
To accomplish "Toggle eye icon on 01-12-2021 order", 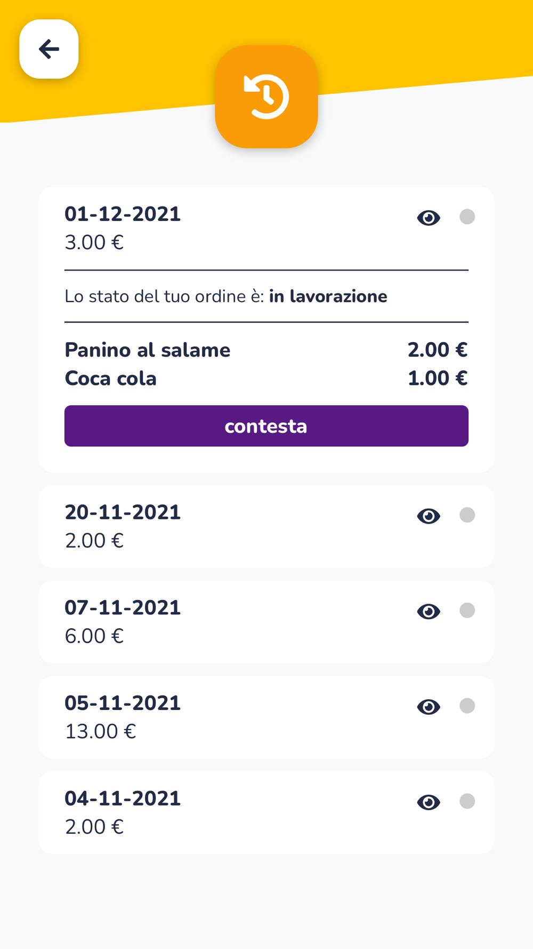I will pos(429,218).
